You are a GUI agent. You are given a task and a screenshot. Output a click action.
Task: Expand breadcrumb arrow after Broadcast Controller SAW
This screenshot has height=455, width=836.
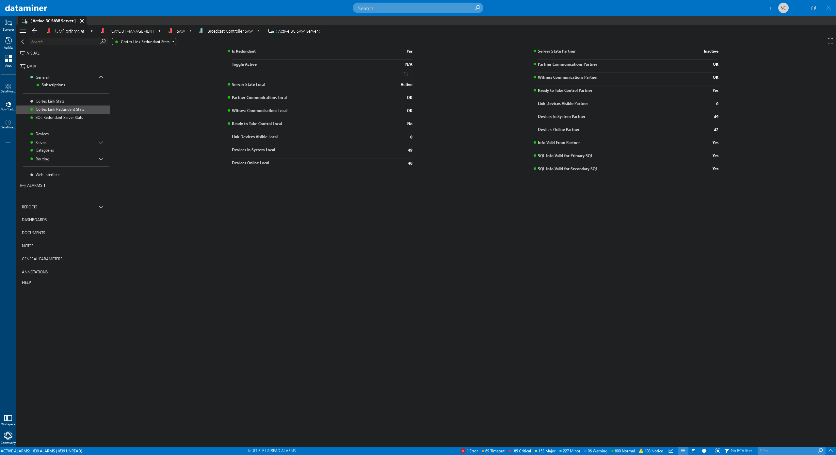258,31
